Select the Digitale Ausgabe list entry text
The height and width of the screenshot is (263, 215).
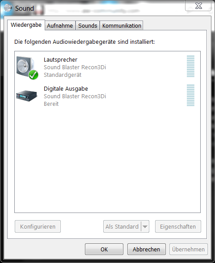click(66, 89)
